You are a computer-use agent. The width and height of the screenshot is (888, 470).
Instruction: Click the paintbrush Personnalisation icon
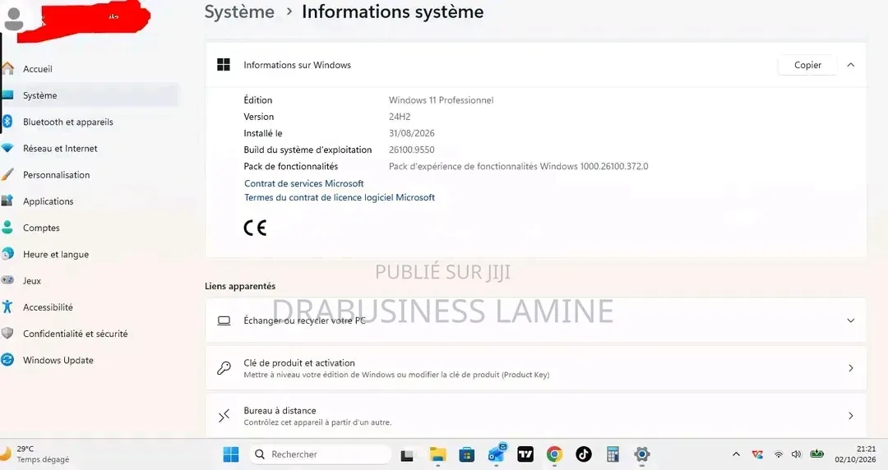point(7,174)
